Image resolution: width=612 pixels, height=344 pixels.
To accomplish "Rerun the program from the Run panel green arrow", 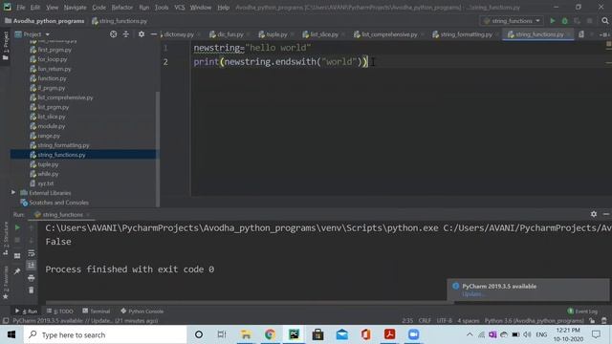I will [17, 227].
